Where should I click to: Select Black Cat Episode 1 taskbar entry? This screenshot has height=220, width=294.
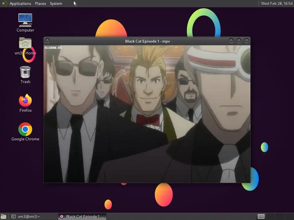pyautogui.click(x=82, y=217)
